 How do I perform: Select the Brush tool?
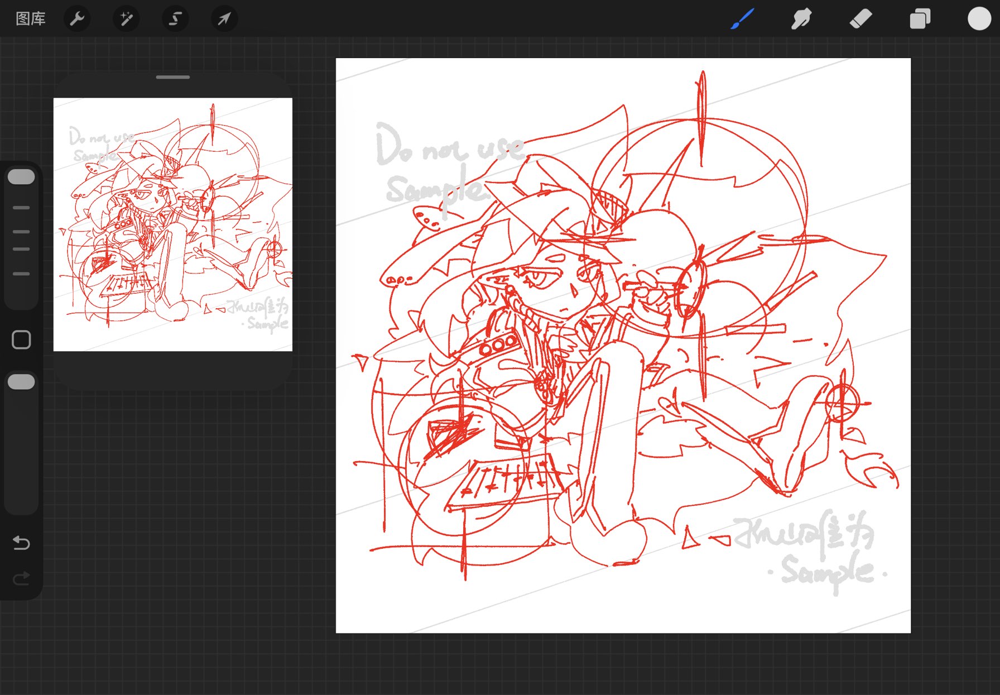(x=743, y=19)
